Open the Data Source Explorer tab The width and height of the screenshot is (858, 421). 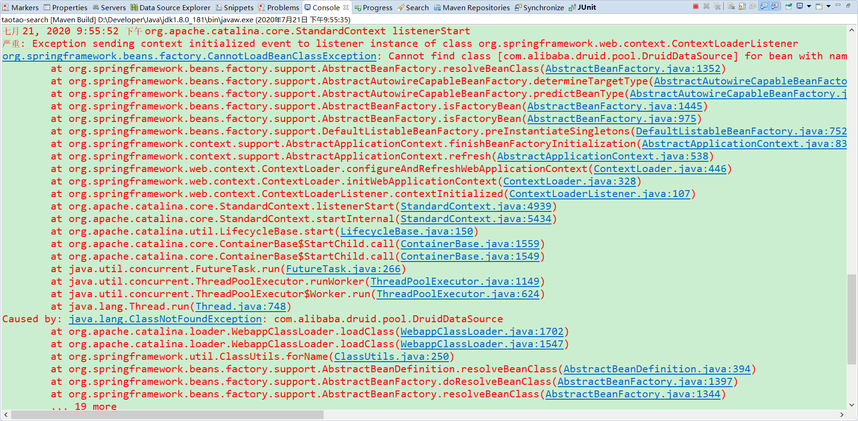click(x=170, y=7)
